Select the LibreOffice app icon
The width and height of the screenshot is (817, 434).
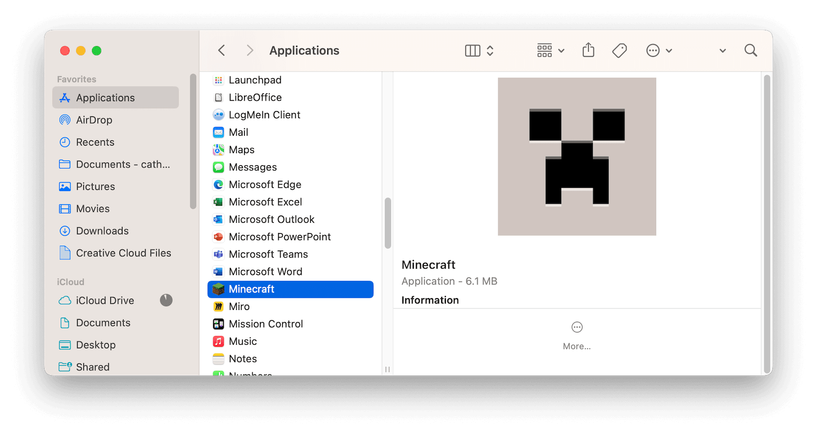[x=219, y=98]
